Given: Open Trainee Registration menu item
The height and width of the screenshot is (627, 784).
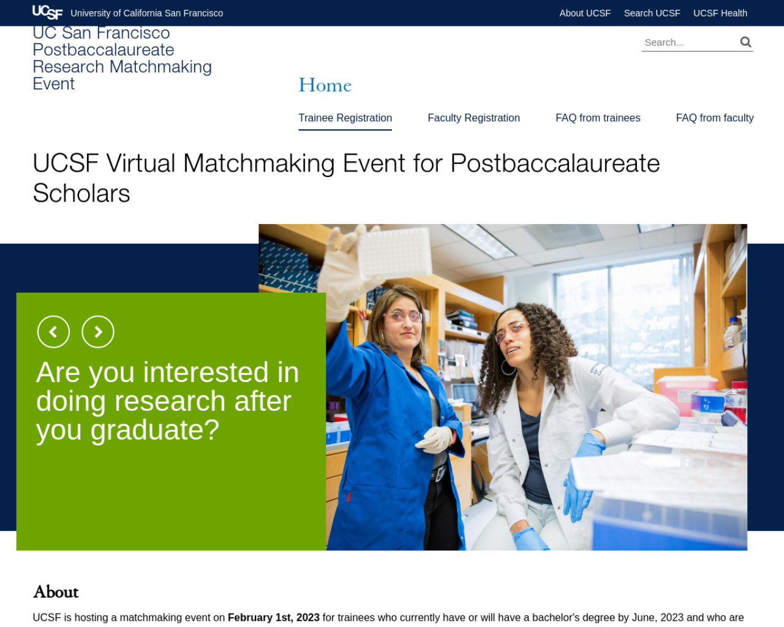Looking at the screenshot, I should (x=345, y=118).
